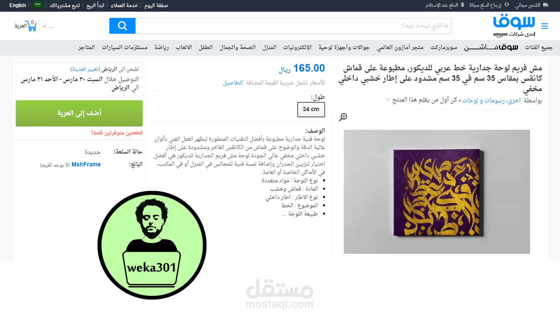Click into the search input field
The image size is (560, 316).
click(x=293, y=26)
